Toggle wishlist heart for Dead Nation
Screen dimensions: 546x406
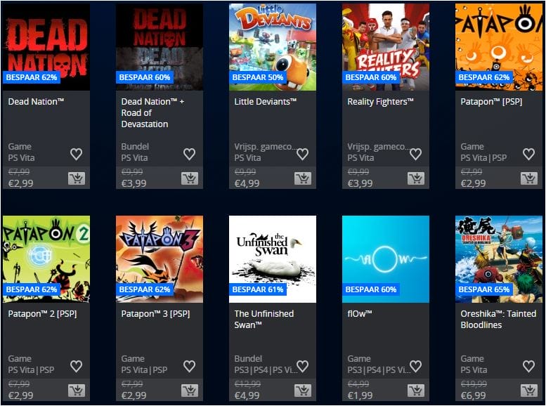[77, 154]
